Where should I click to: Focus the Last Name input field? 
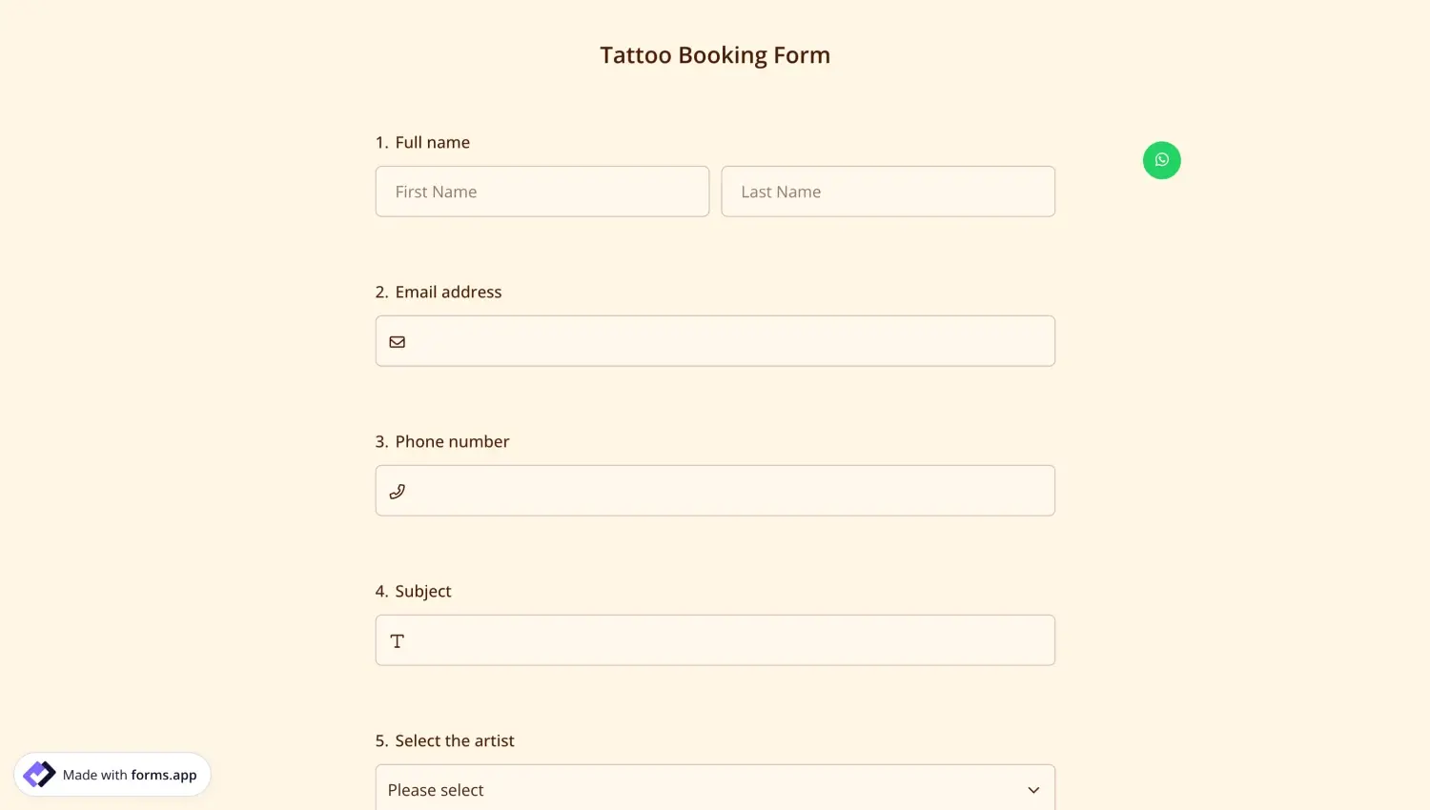[888, 192]
